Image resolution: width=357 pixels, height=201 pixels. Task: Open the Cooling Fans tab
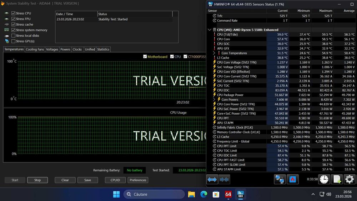point(35,49)
